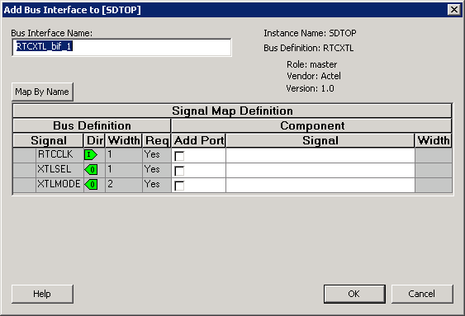
Task: Tick the Add Port checkbox for XTLSEL
Action: tap(179, 171)
